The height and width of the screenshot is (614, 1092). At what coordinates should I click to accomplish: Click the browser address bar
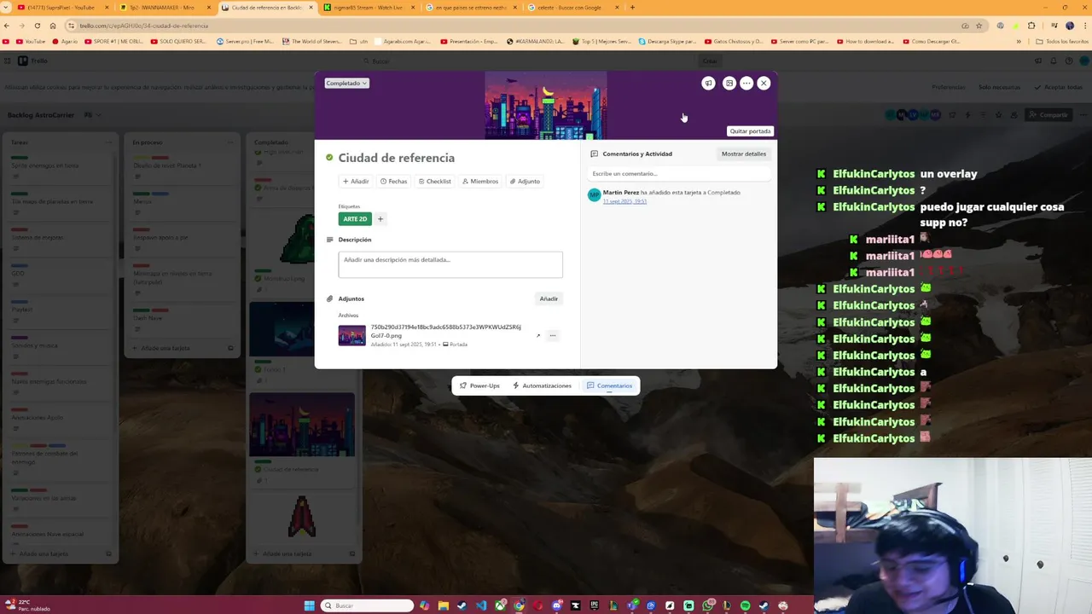[512, 26]
